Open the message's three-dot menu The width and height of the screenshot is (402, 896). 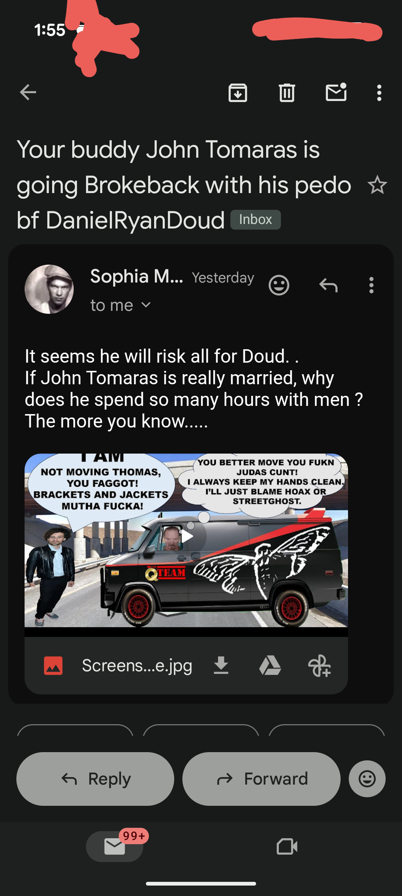371,285
